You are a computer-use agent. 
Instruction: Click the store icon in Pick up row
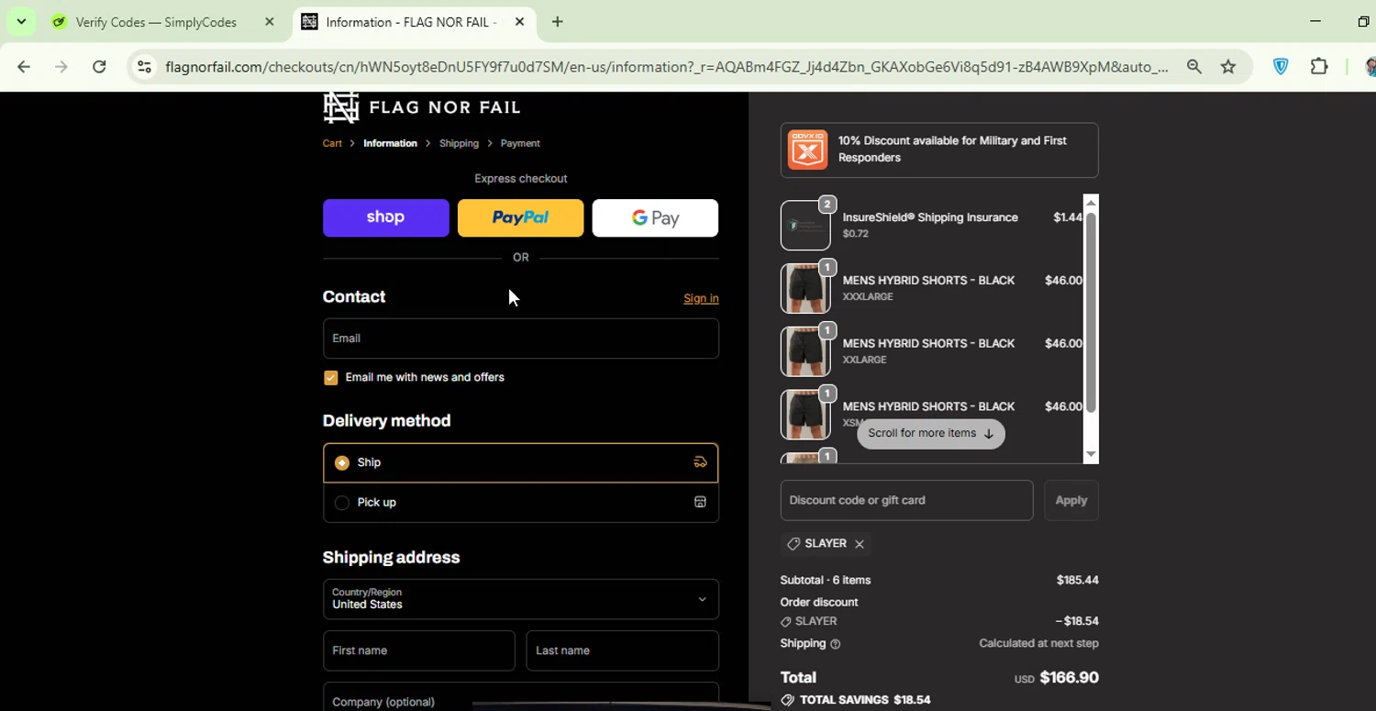(x=700, y=502)
